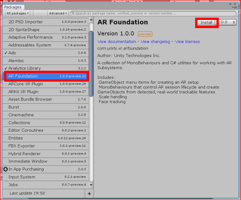Open the View changelog link
Screen dimensions: 241x200
click(x=155, y=42)
